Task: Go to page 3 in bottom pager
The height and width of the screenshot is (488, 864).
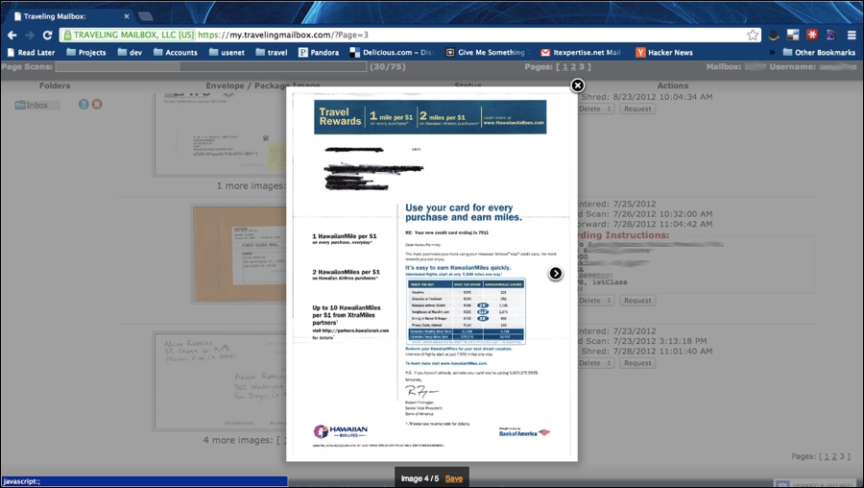Action: click(841, 456)
